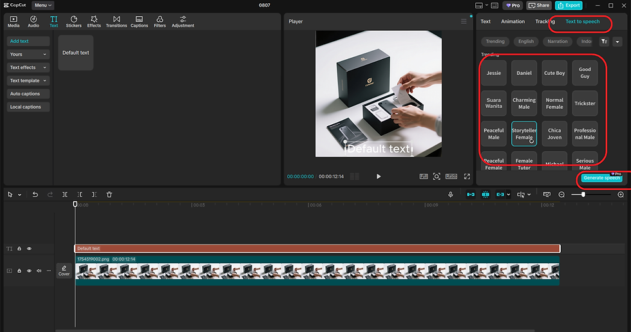
Task: Switch to the Tracking tab
Action: (x=545, y=22)
